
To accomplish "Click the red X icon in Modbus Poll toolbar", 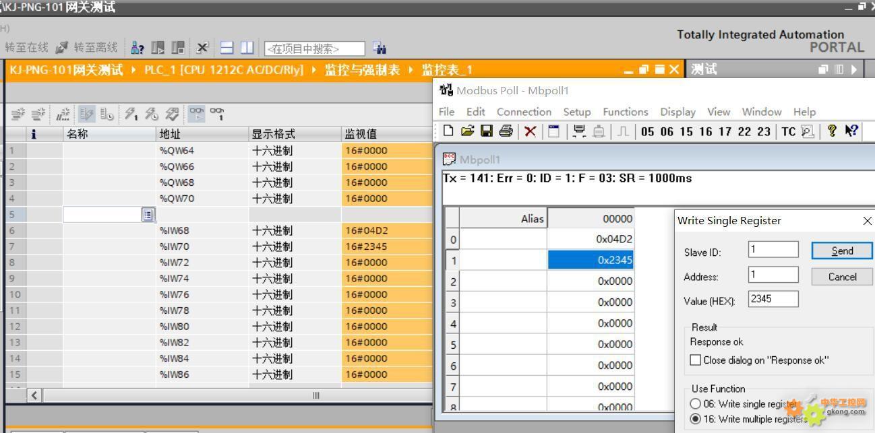I will (x=530, y=131).
